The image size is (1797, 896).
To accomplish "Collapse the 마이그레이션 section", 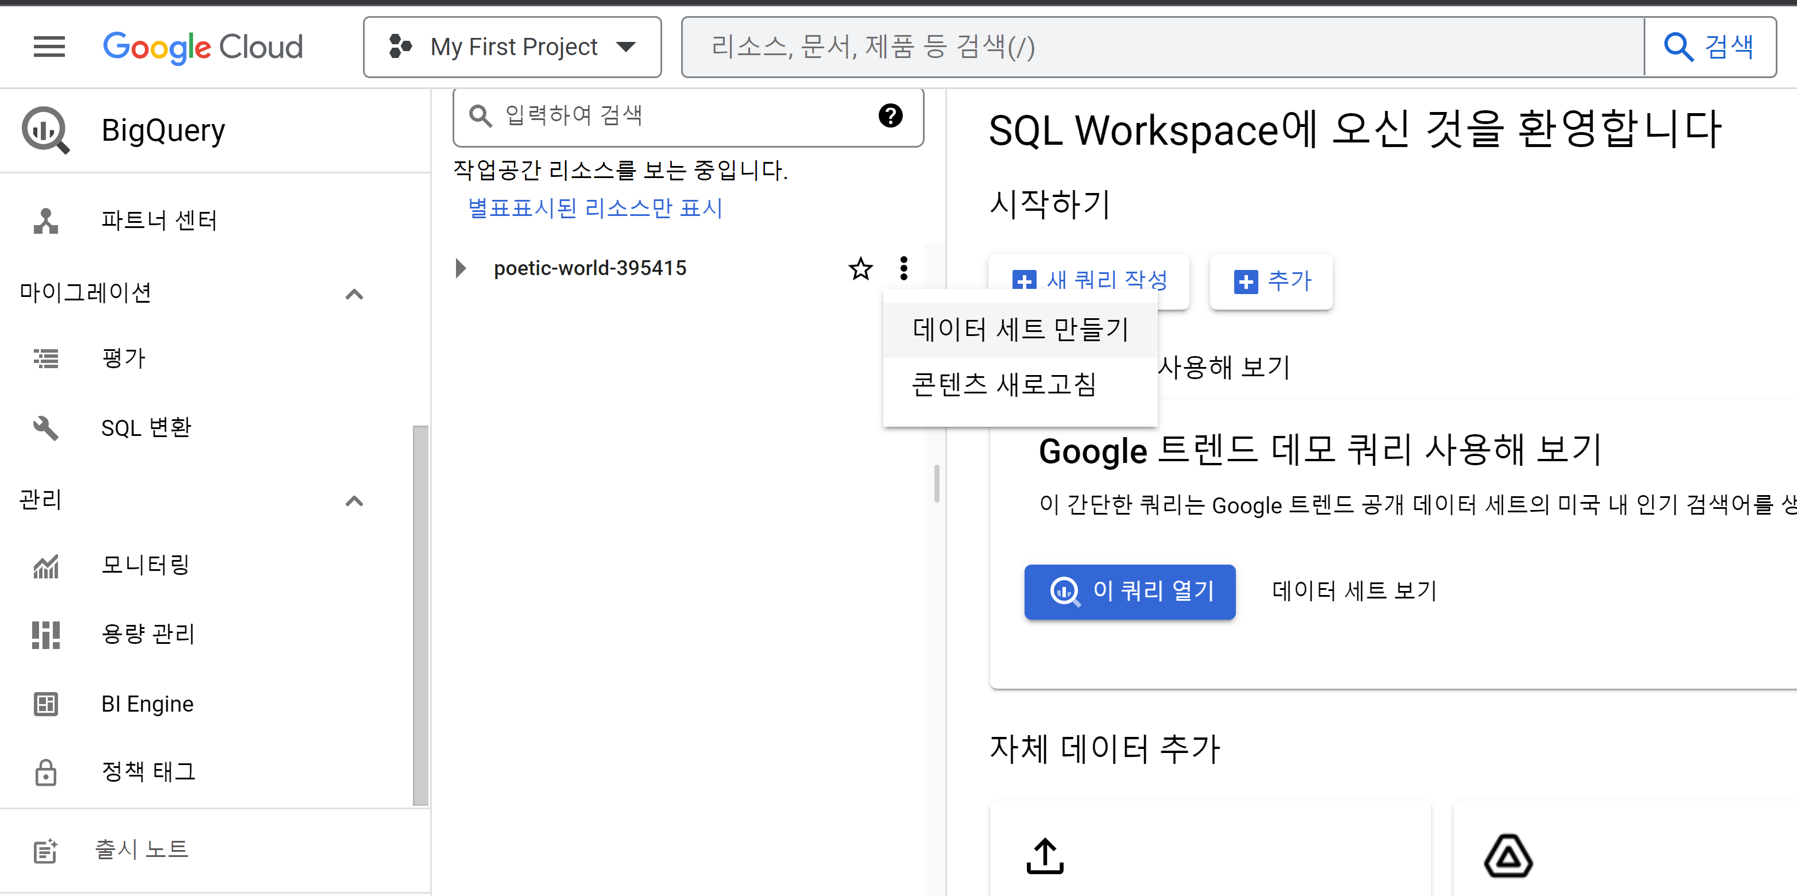I will 354,293.
